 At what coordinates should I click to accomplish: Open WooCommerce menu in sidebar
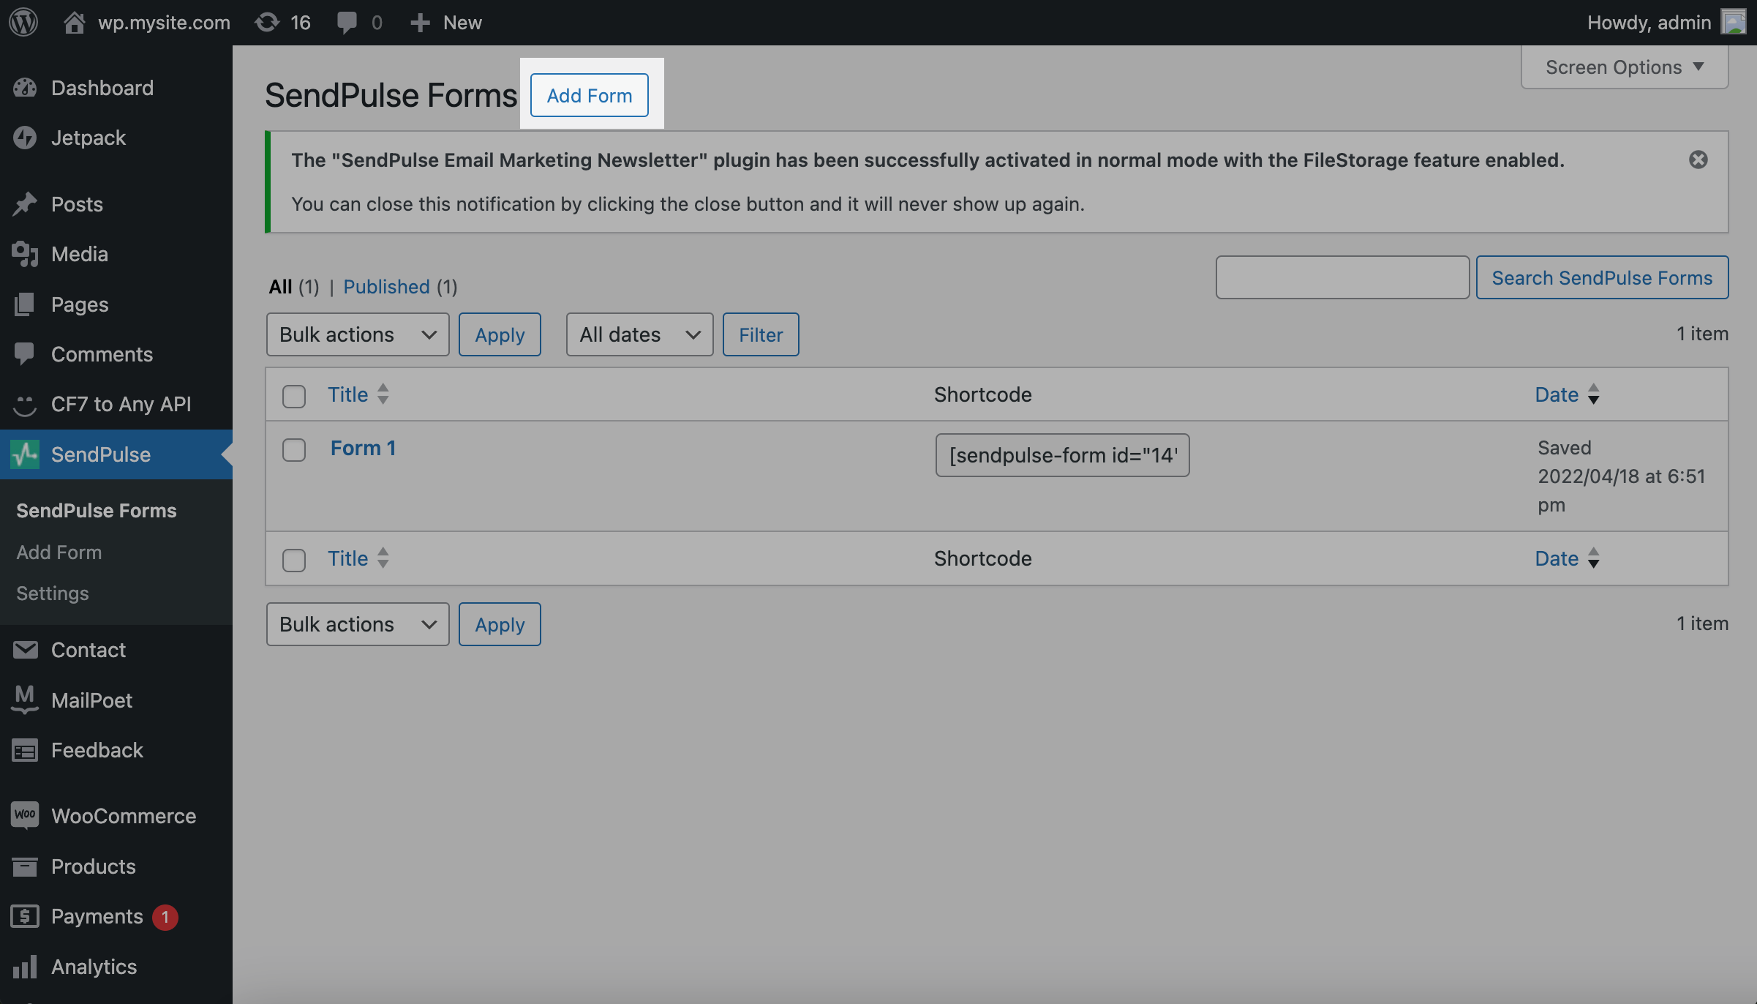pyautogui.click(x=123, y=816)
